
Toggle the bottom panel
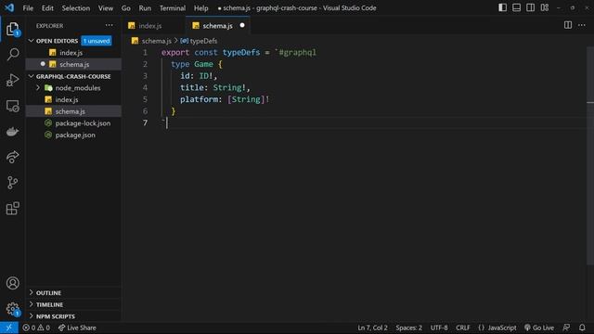[516, 7]
